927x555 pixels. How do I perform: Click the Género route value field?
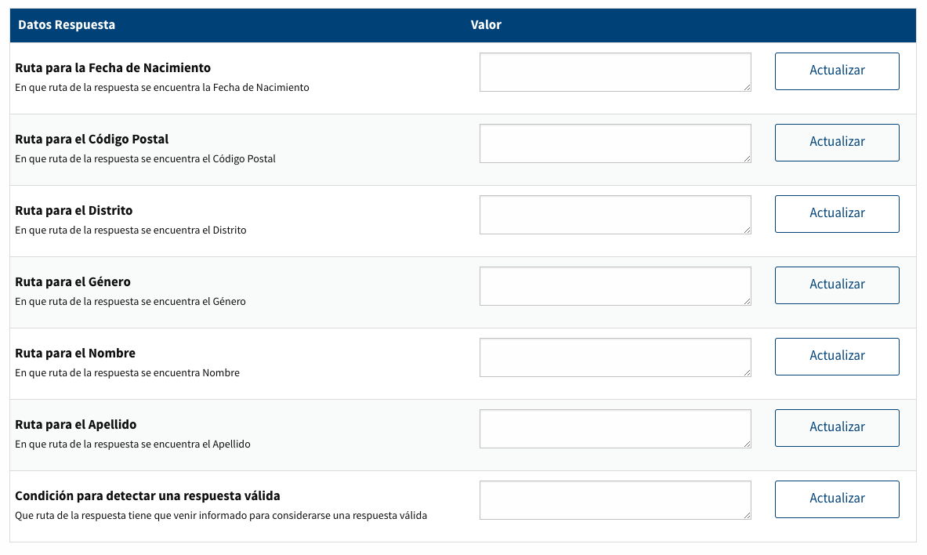click(615, 286)
